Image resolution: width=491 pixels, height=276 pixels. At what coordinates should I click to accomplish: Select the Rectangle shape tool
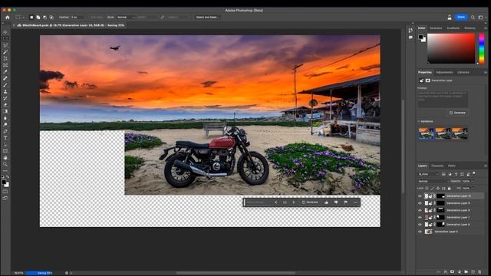tap(5, 151)
